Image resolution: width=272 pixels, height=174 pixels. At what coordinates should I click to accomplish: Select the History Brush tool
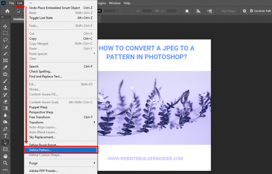[x=5, y=95]
